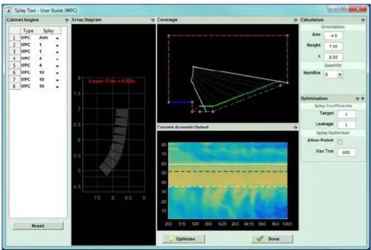Click the Aim value field
This screenshot has width=371, height=250.
coord(333,36)
